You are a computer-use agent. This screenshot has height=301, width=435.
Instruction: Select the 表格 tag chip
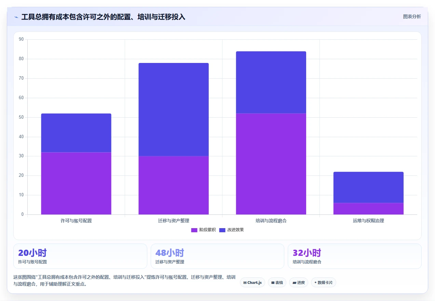(x=277, y=283)
